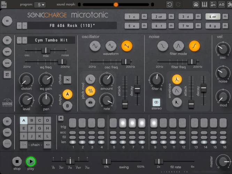Click the program name display field
The width and height of the screenshot is (232, 174).
coord(72,25)
